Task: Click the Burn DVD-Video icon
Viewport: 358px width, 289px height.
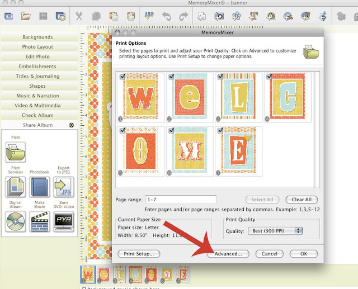Action: [64, 222]
